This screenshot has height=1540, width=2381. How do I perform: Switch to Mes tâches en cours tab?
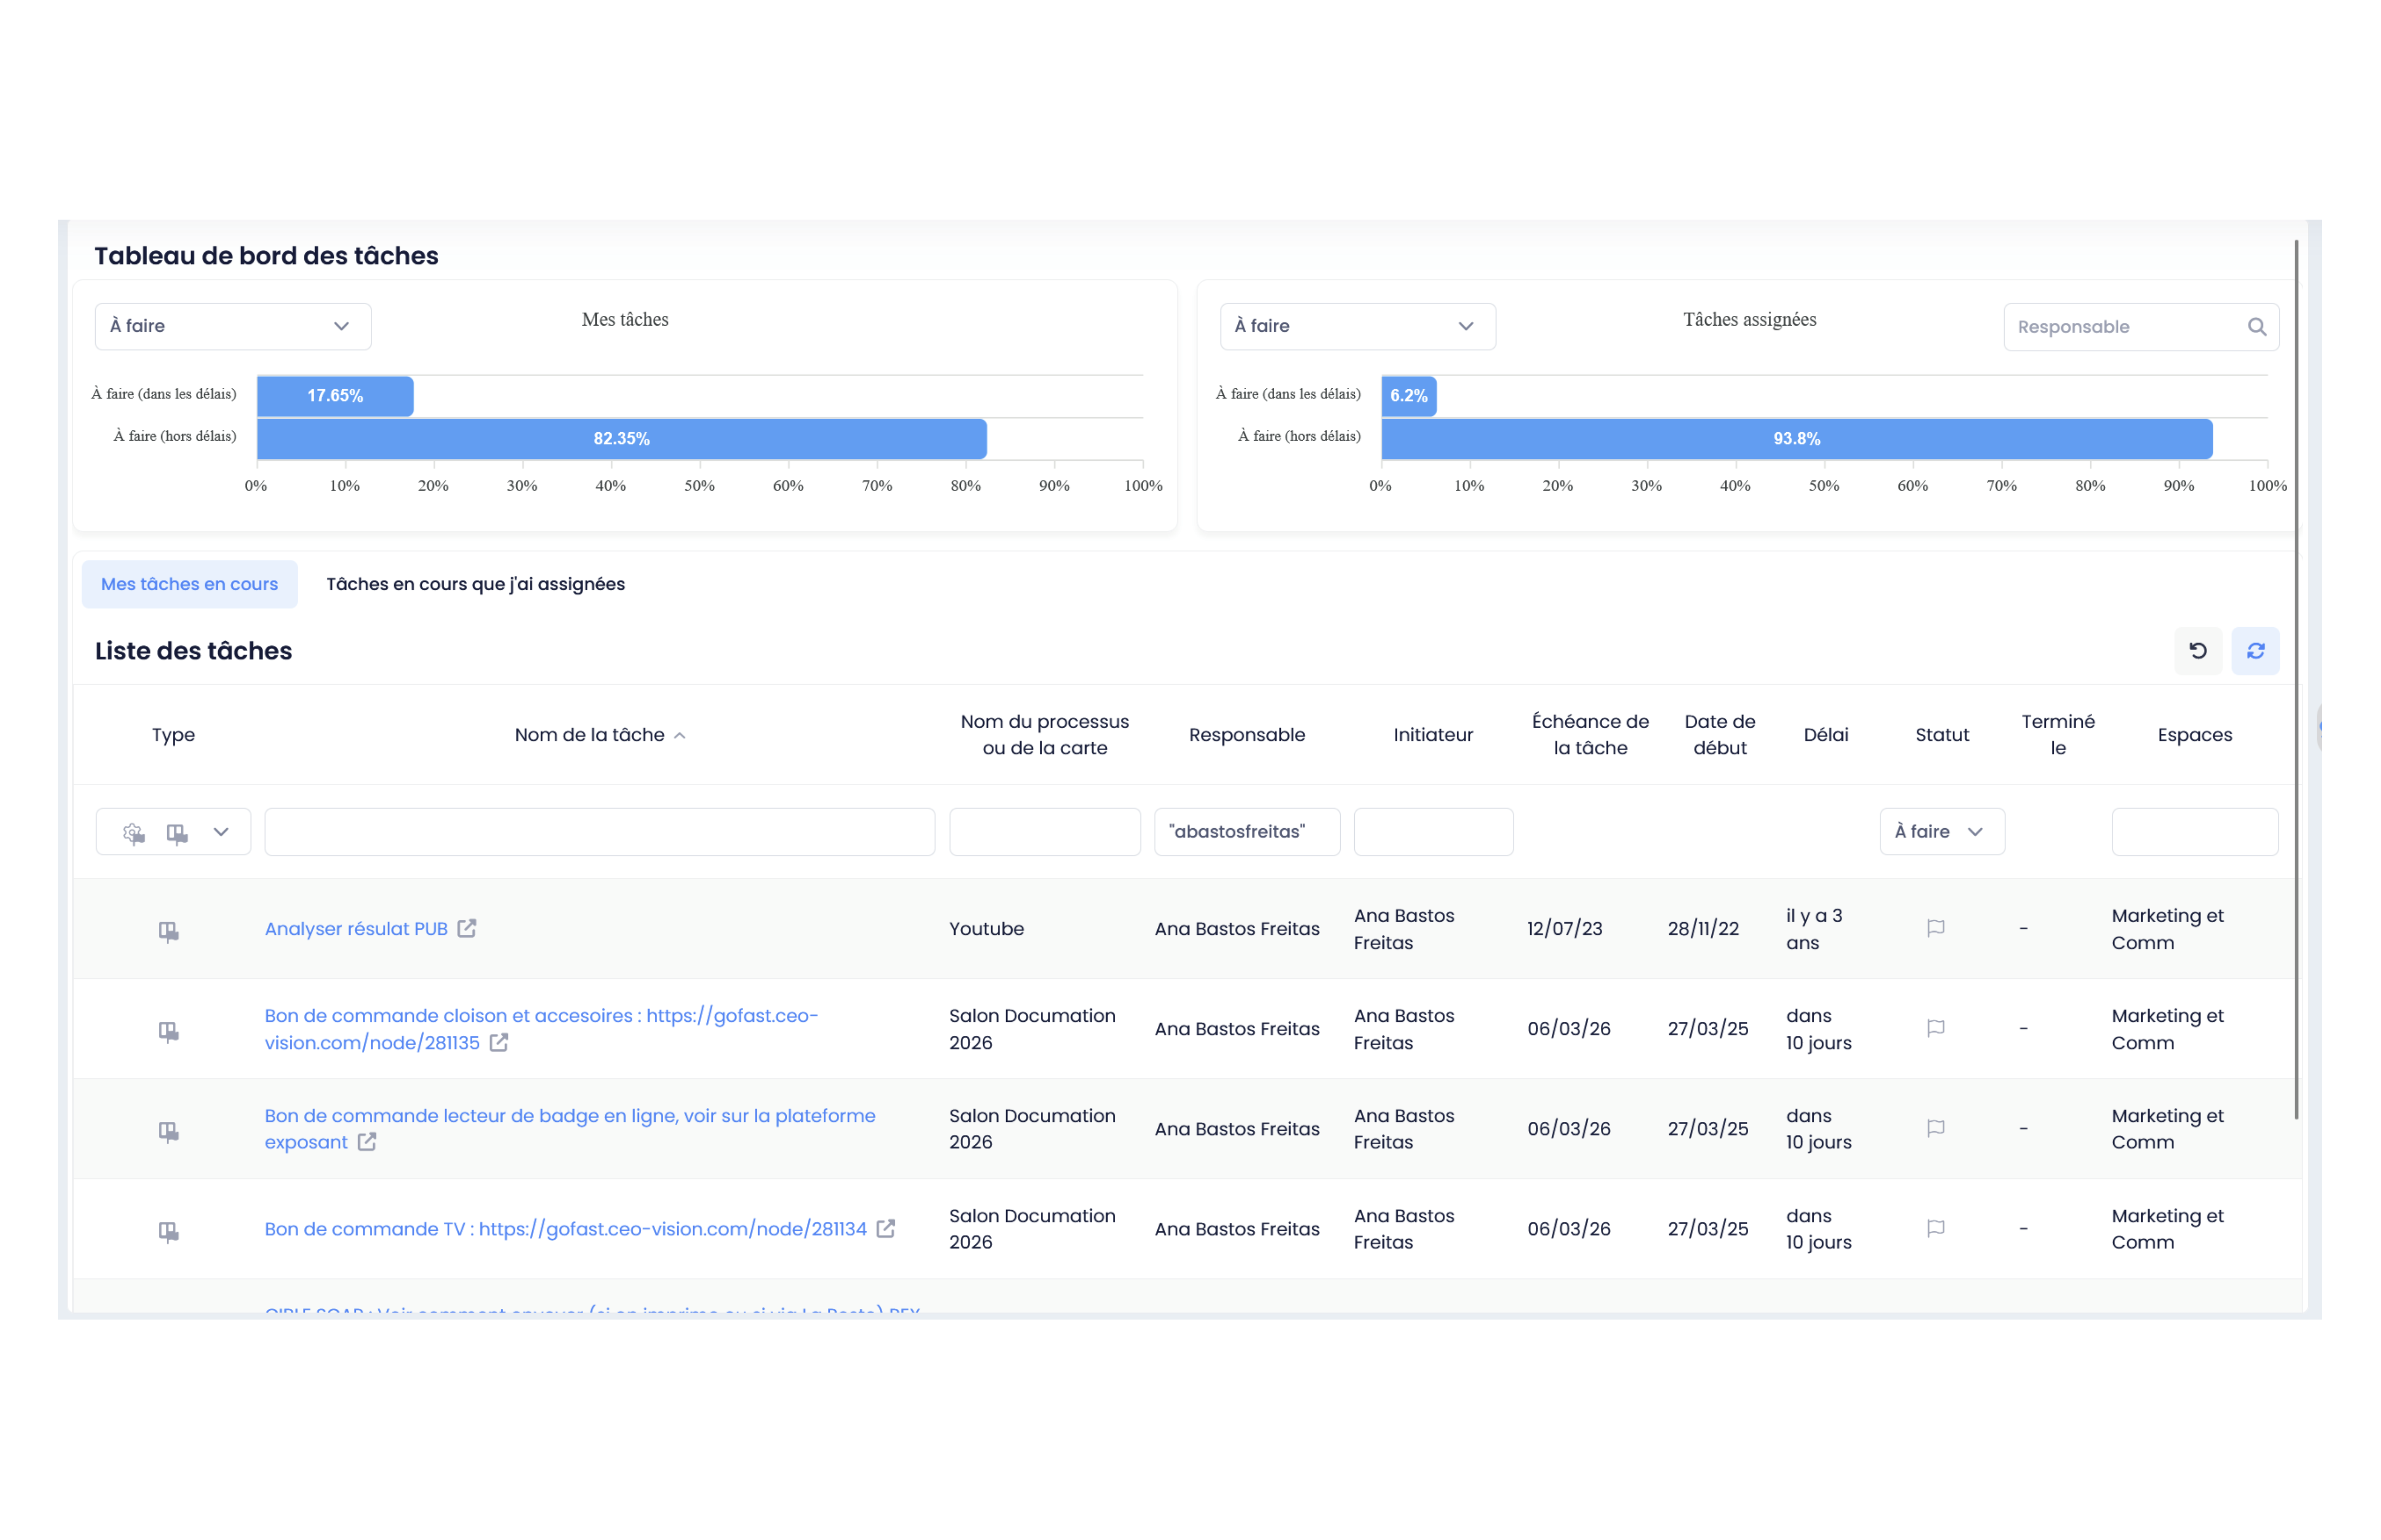tap(189, 584)
